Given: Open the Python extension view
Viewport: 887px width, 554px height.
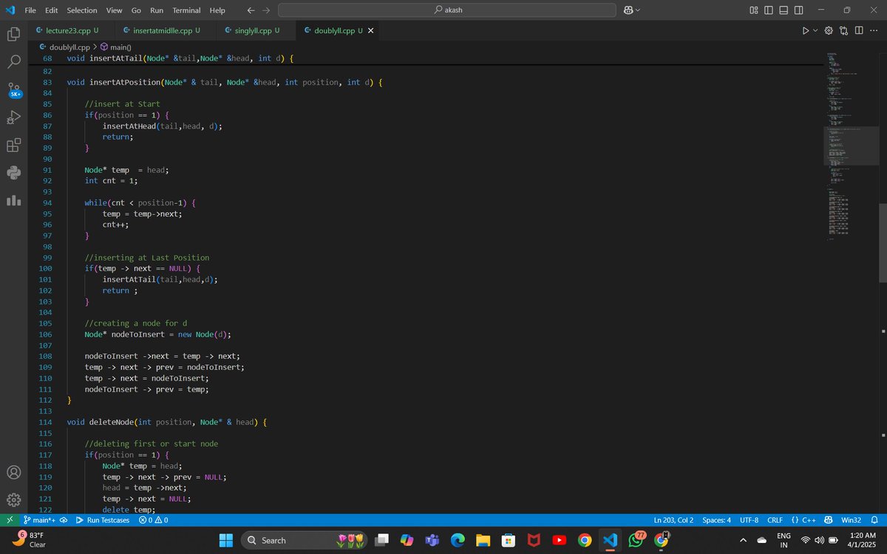Looking at the screenshot, I should pos(13,172).
